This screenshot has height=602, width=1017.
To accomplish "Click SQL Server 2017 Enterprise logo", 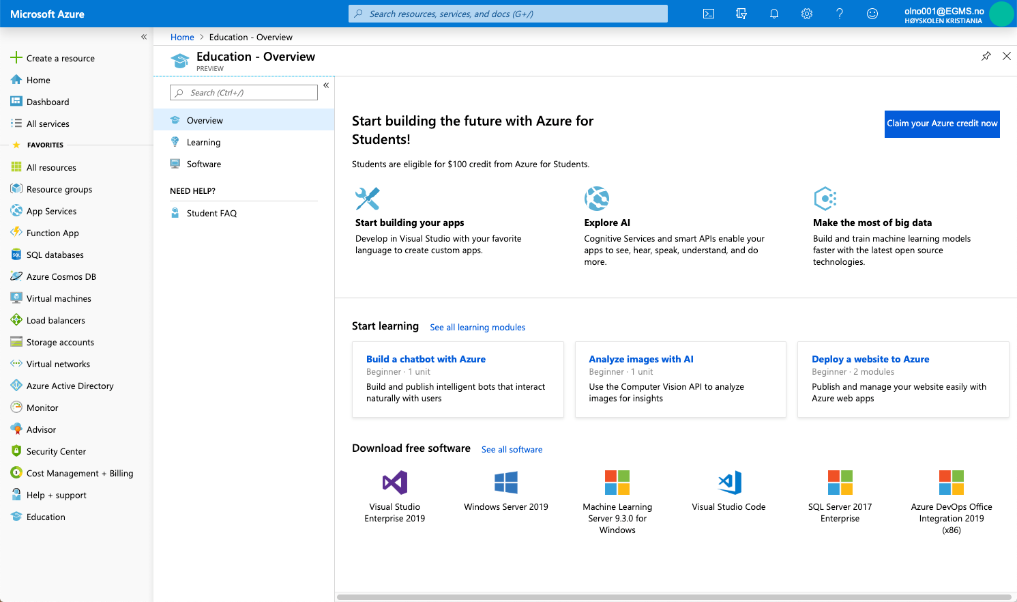I will [840, 483].
